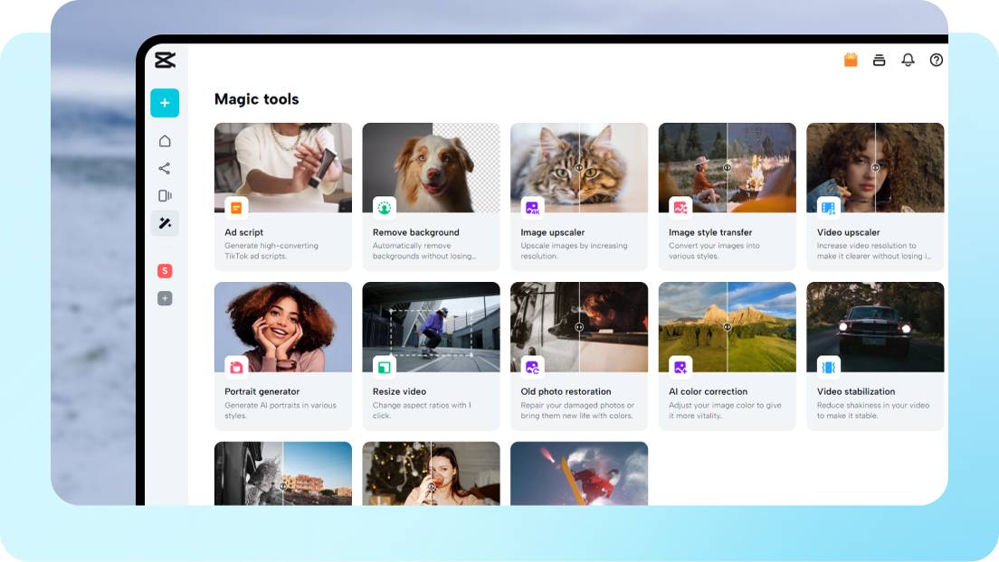999x562 pixels.
Task: Launch the Portrait generator tool
Action: (x=282, y=351)
